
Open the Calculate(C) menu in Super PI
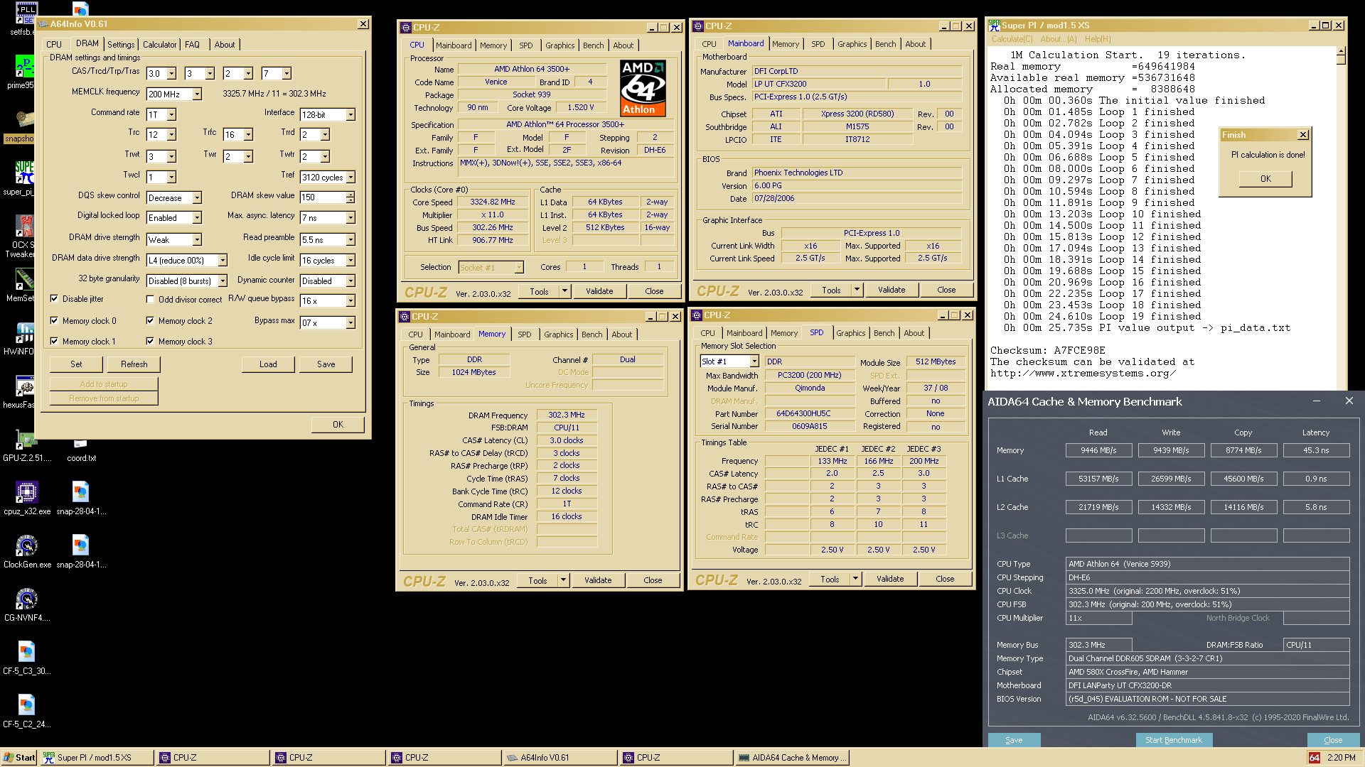click(x=1012, y=39)
